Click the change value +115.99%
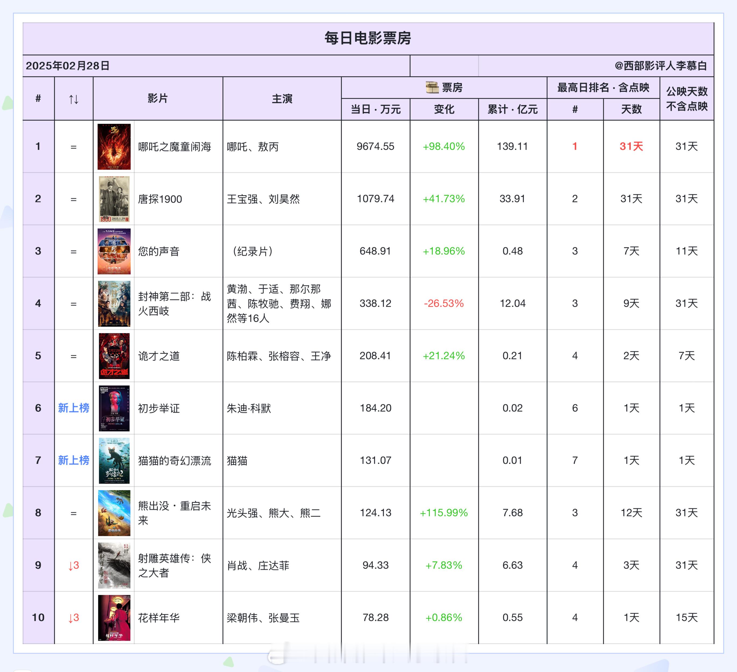This screenshot has width=737, height=672. coord(444,513)
